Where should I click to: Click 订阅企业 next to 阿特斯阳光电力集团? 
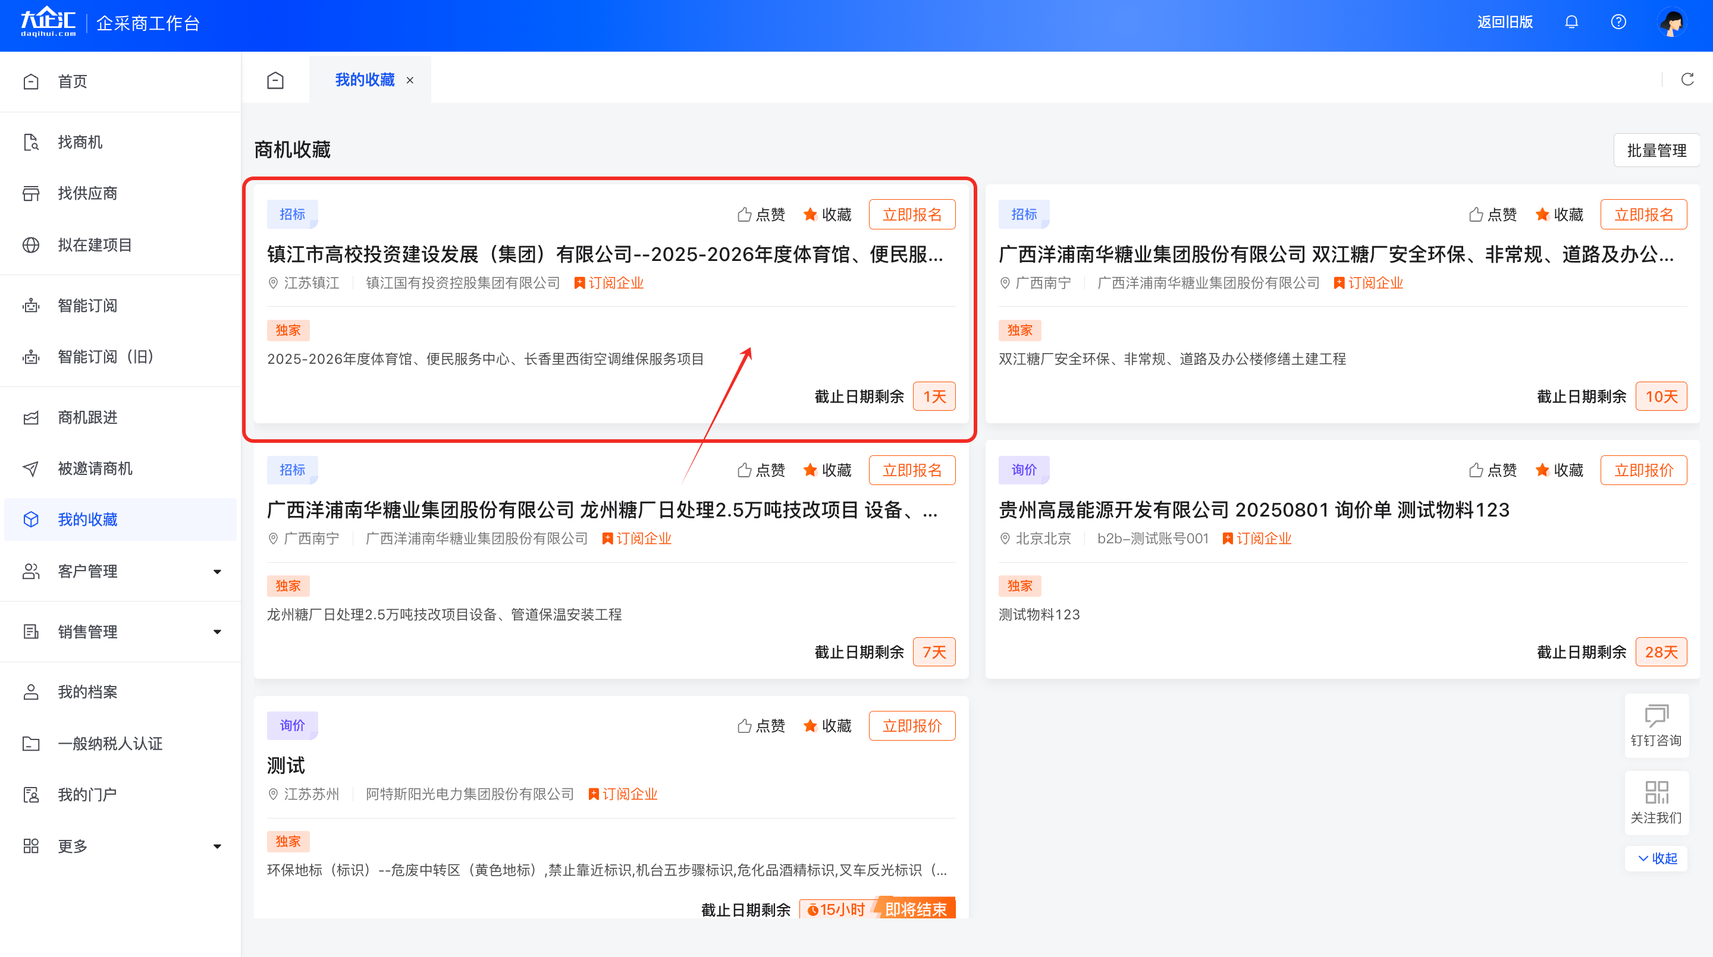(623, 794)
